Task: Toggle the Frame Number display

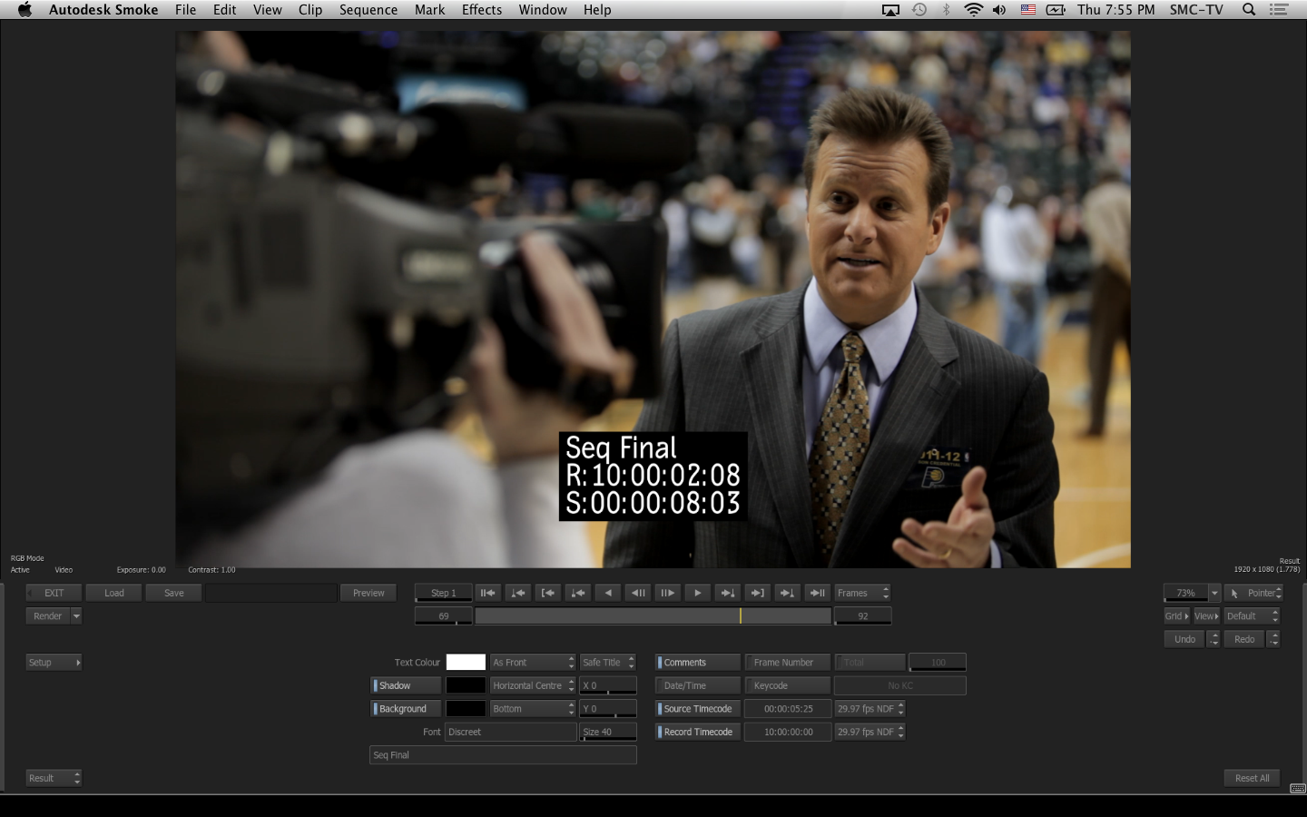Action: point(786,663)
